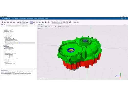Image resolution: width=128 pixels, height=96 pixels.
Task: Click the New project page icon
Action: (2, 22)
